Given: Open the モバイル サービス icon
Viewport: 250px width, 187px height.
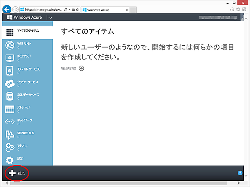Looking at the screenshot, I should click(9, 71).
